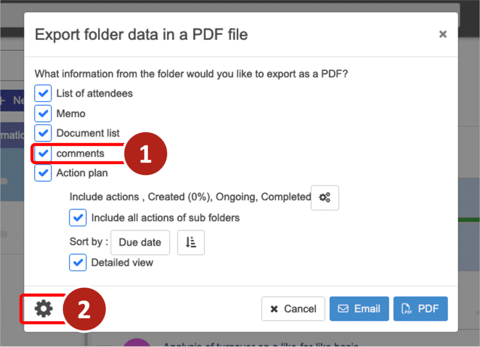480x347 pixels.
Task: Click the Detailed view label
Action: (122, 262)
